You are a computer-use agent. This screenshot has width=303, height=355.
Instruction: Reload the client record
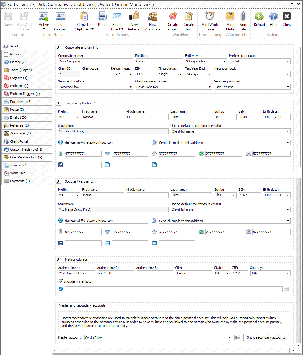pos(259,20)
